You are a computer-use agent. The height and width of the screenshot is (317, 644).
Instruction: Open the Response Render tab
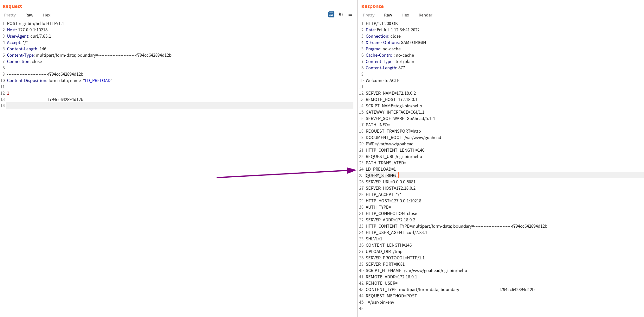click(425, 15)
